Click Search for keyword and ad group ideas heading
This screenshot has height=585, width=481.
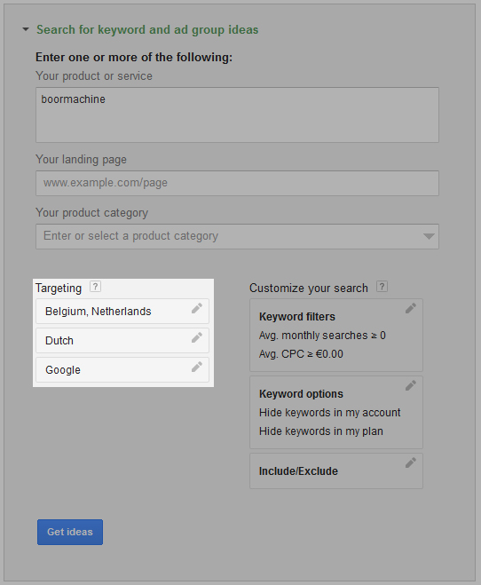pyautogui.click(x=147, y=29)
